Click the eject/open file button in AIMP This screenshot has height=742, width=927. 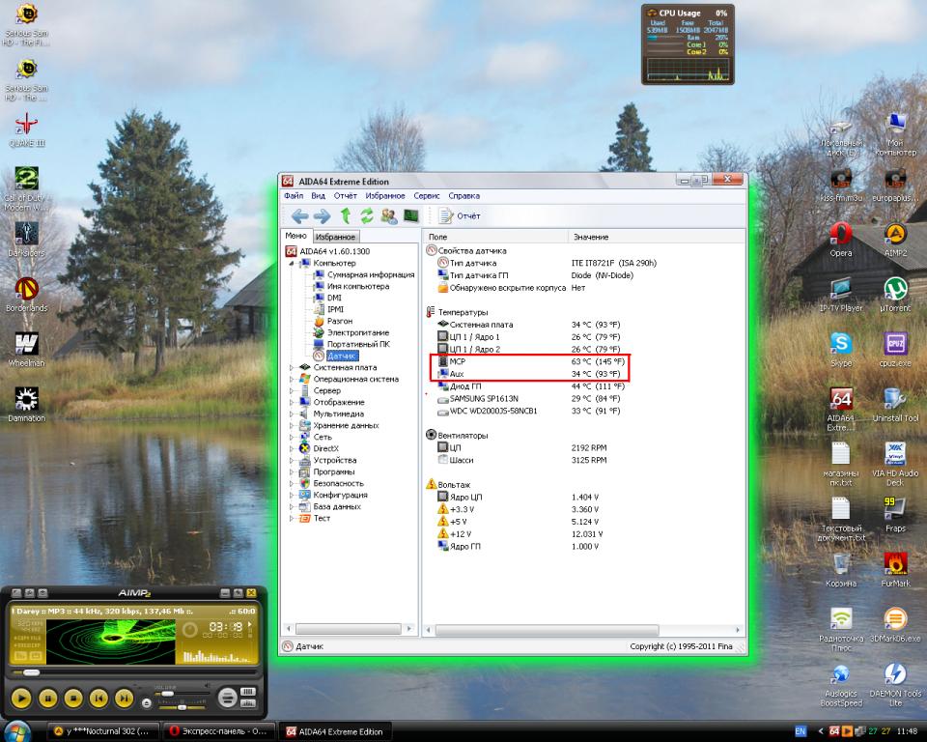click(147, 703)
